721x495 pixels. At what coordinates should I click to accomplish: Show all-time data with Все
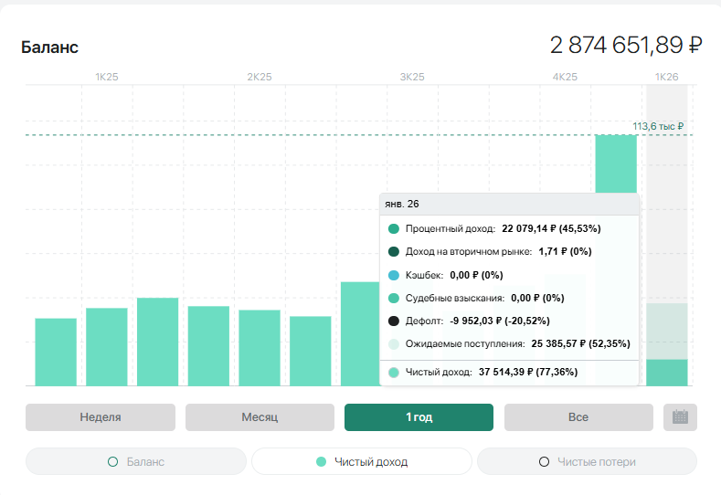click(x=578, y=416)
